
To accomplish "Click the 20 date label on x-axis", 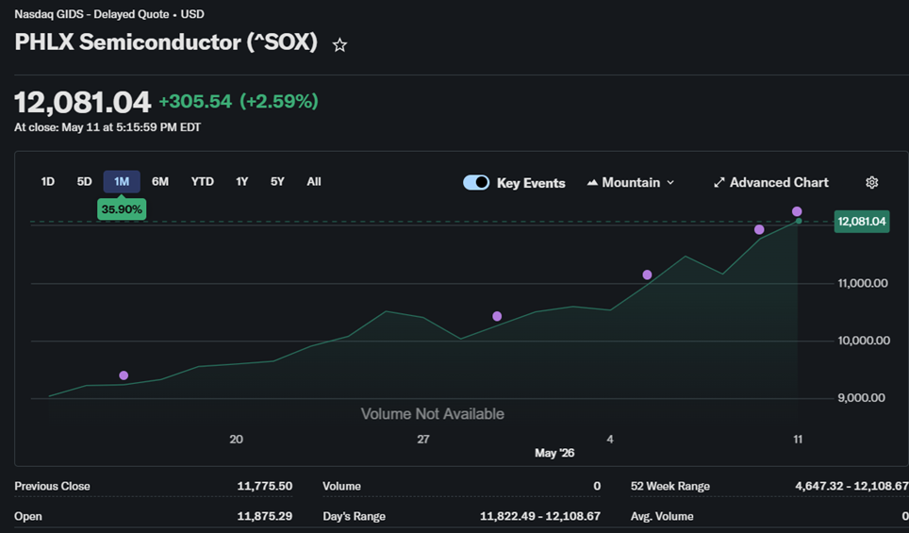I will pyautogui.click(x=236, y=439).
